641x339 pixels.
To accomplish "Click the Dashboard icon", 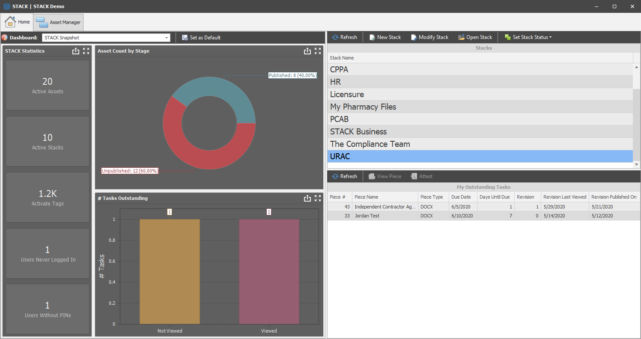I will click(5, 38).
